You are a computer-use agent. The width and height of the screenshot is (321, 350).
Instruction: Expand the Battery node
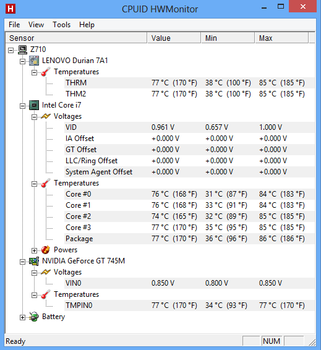[x=22, y=317]
